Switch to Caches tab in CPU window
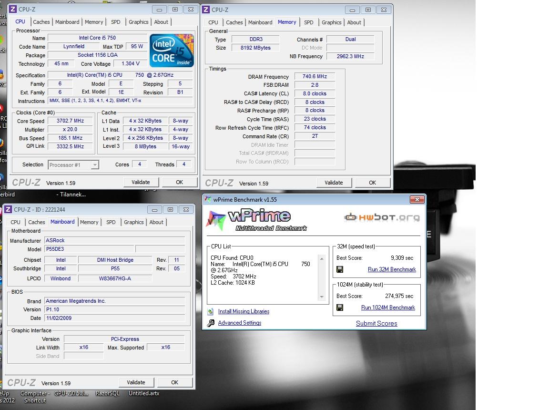549x410 pixels. pyautogui.click(x=41, y=22)
